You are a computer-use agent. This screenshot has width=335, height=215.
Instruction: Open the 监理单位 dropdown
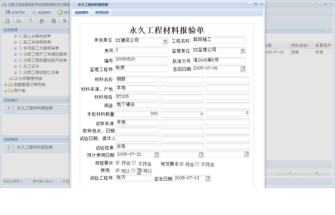(243, 50)
